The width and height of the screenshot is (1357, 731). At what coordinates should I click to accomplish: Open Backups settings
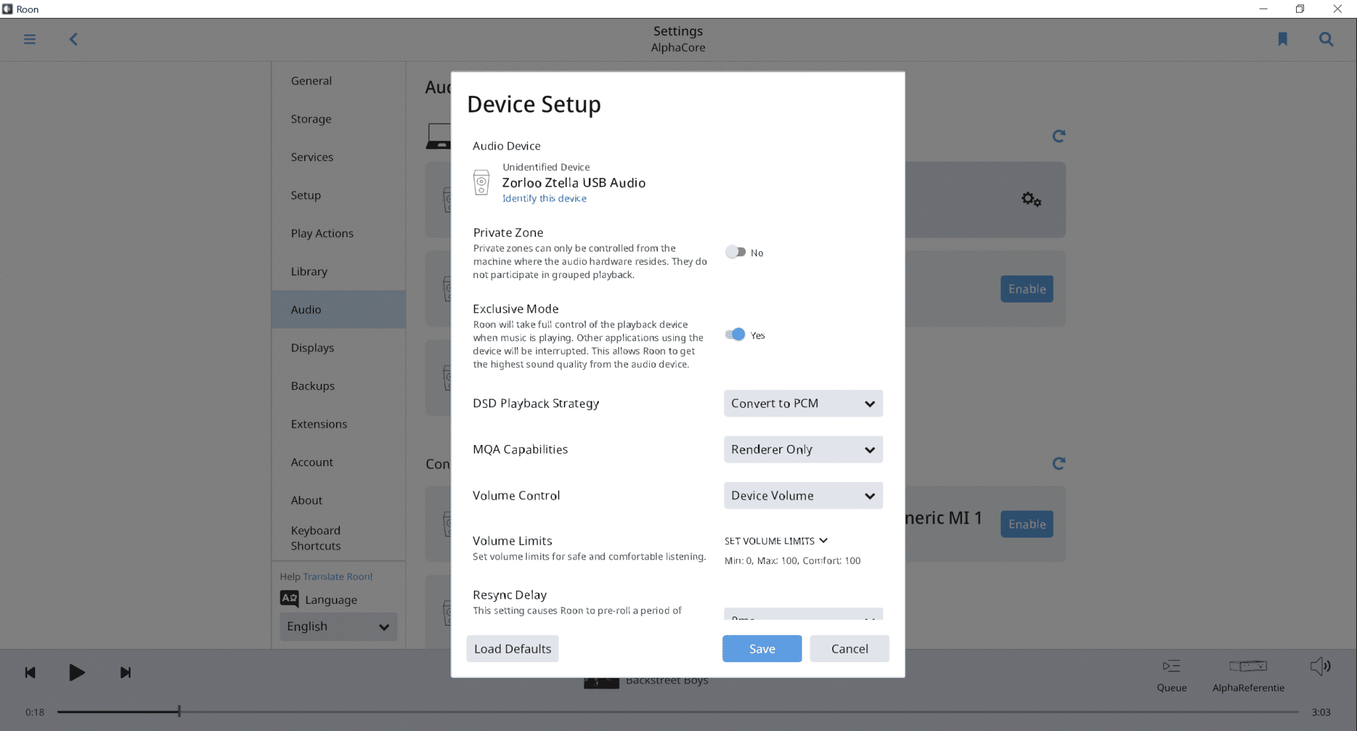339,386
